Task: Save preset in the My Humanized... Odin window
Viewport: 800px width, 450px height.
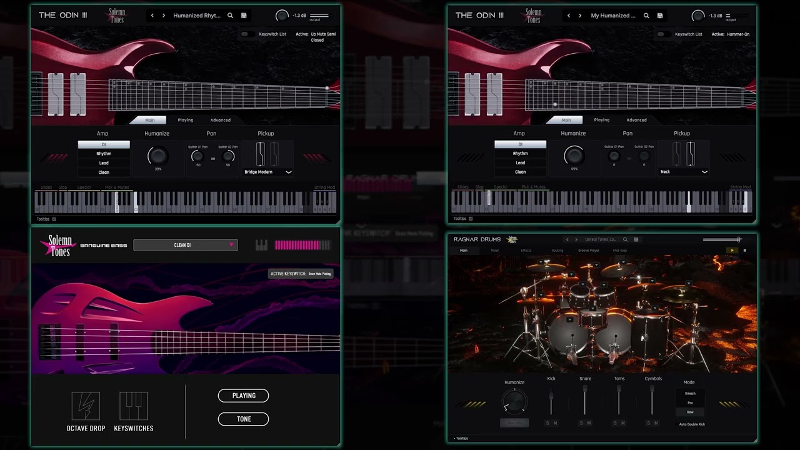Action: tap(661, 16)
